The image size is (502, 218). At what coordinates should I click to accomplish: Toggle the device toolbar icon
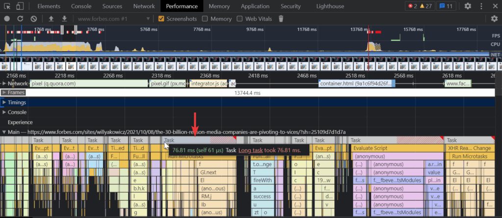coord(20,6)
